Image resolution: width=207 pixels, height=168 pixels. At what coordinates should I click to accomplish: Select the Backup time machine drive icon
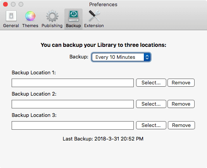(74, 16)
